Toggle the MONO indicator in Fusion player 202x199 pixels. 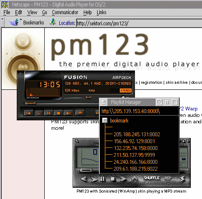pos(115,90)
